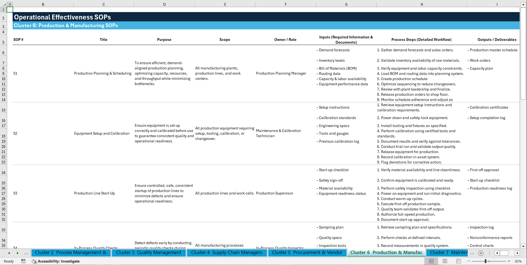Run the Accessibility Investigate checker
This screenshot has height=265, width=527.
pos(56,261)
